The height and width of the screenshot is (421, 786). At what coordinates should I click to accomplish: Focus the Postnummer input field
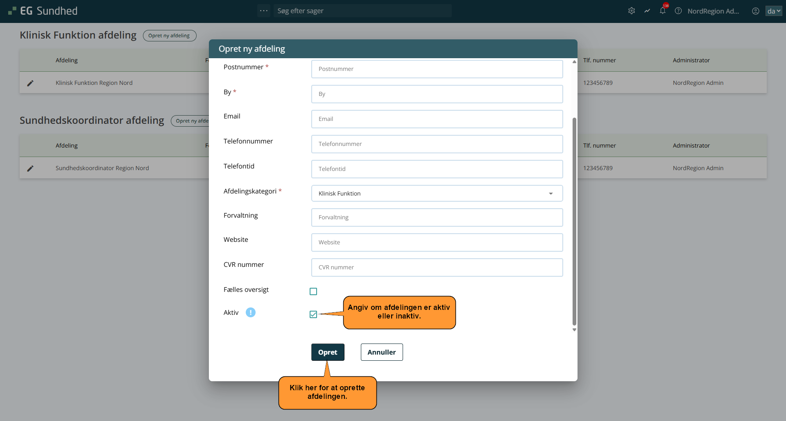click(437, 69)
